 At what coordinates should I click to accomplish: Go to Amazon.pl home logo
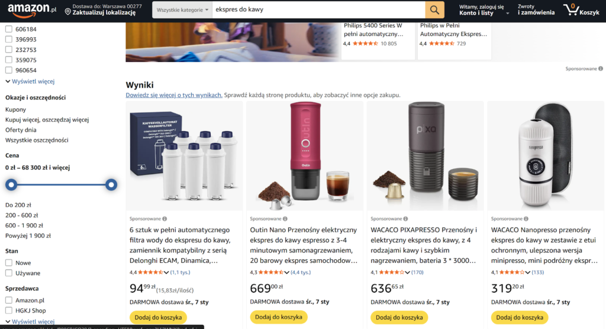32,10
